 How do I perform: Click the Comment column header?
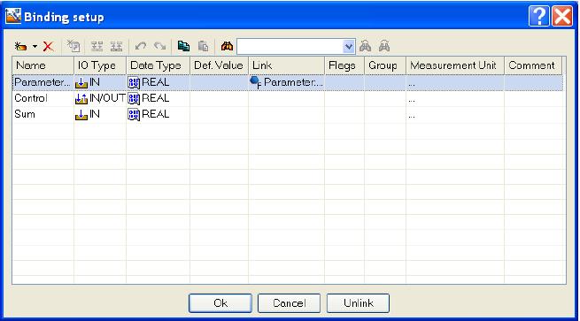[533, 65]
